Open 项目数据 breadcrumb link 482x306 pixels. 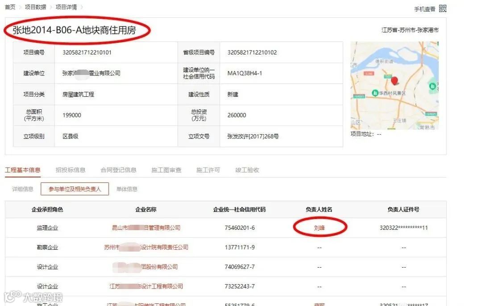35,7
